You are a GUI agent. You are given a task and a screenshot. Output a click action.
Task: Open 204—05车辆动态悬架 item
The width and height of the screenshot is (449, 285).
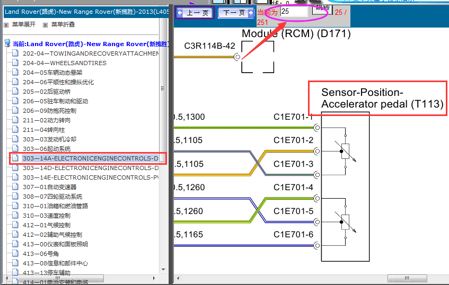(x=52, y=73)
